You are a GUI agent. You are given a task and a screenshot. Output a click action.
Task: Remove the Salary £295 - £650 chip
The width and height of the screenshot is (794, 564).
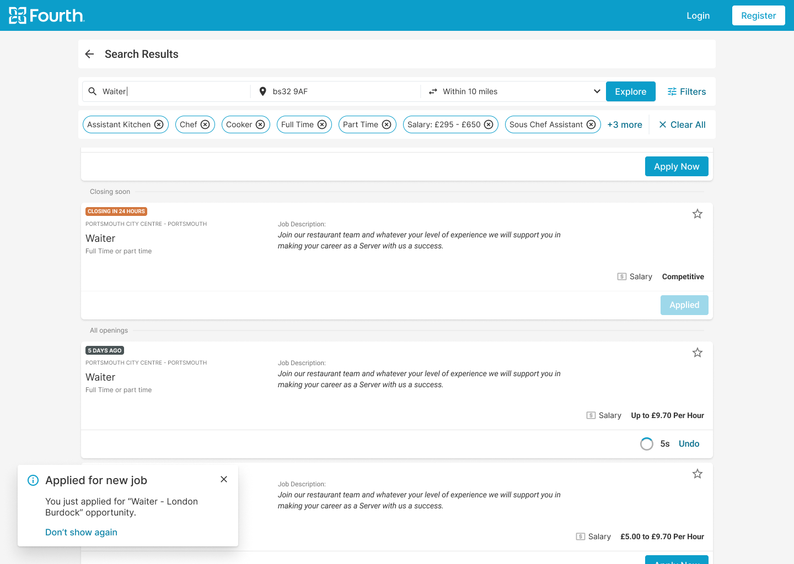(x=489, y=124)
